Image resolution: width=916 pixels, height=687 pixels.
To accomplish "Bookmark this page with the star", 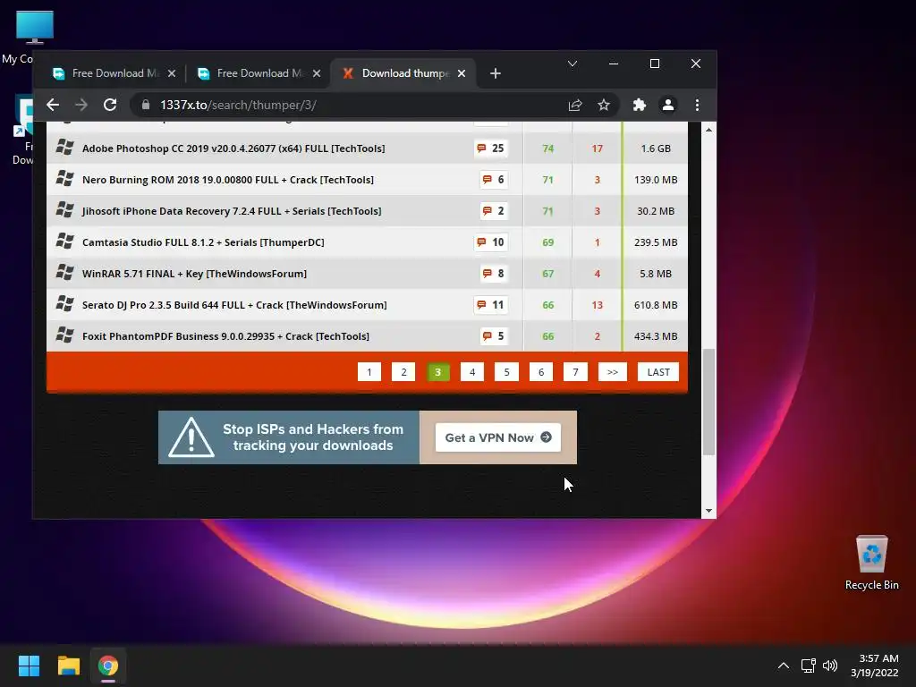I will click(604, 106).
